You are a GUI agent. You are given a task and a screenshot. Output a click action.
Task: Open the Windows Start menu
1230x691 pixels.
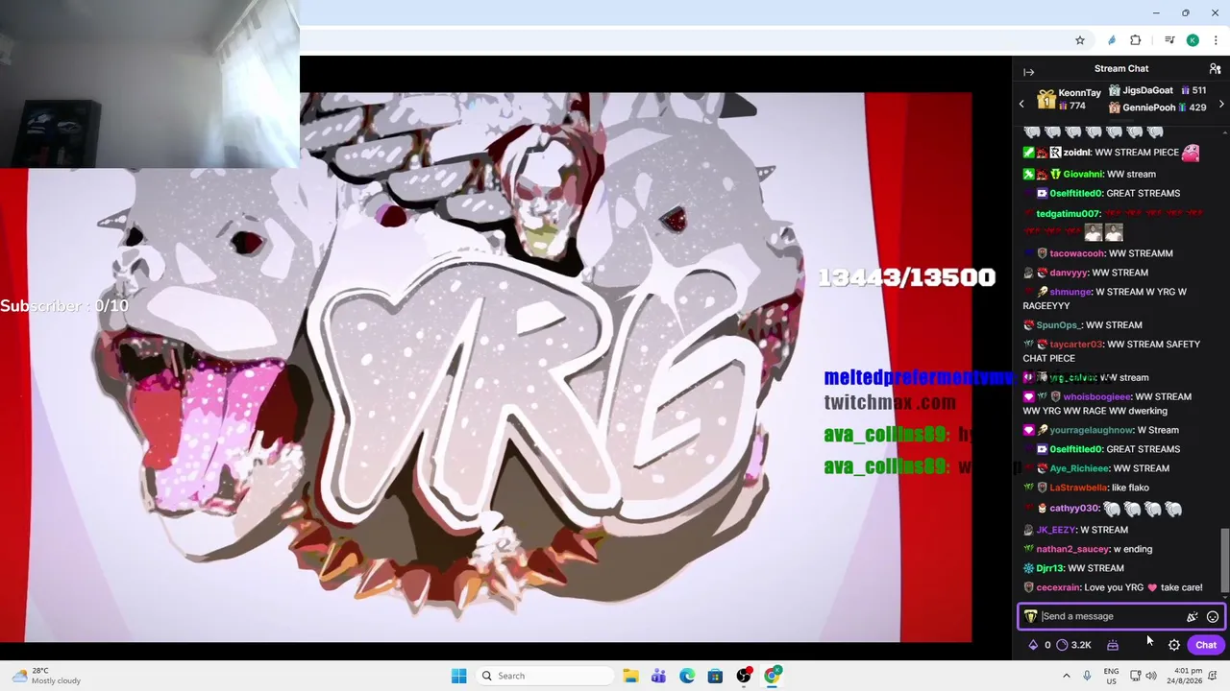click(x=458, y=676)
